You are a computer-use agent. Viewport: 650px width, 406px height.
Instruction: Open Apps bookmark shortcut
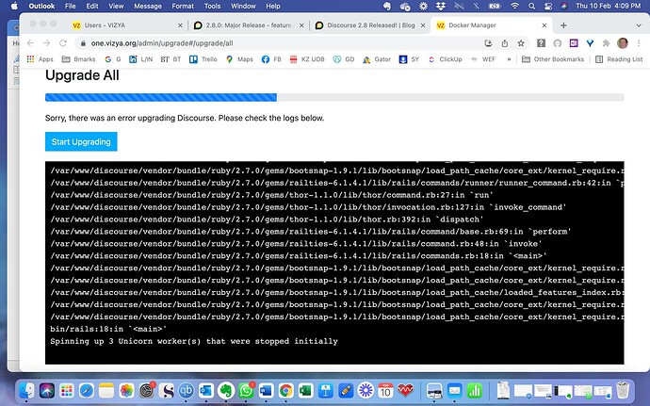(x=41, y=59)
